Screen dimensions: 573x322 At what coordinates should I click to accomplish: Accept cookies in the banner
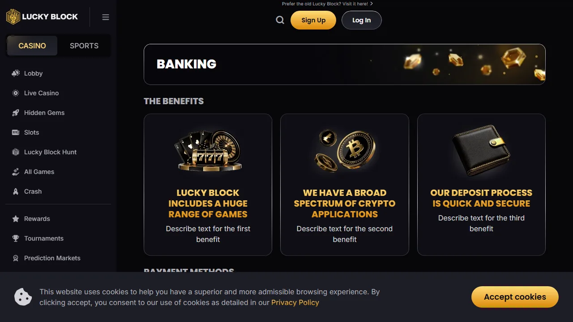(x=515, y=297)
